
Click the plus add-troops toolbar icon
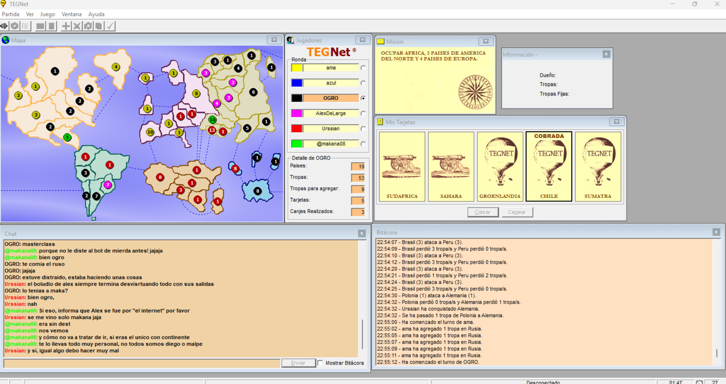(66, 26)
